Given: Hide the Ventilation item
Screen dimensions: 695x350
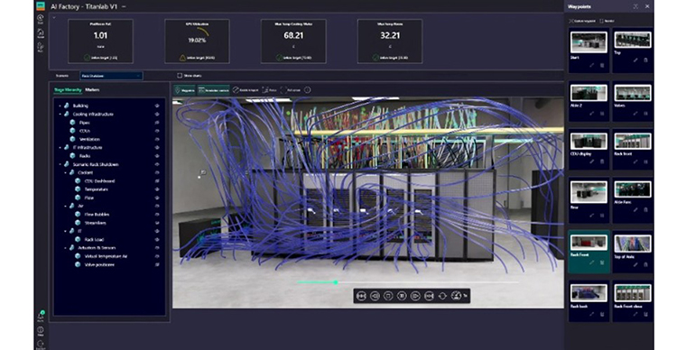Looking at the screenshot, I should [157, 139].
